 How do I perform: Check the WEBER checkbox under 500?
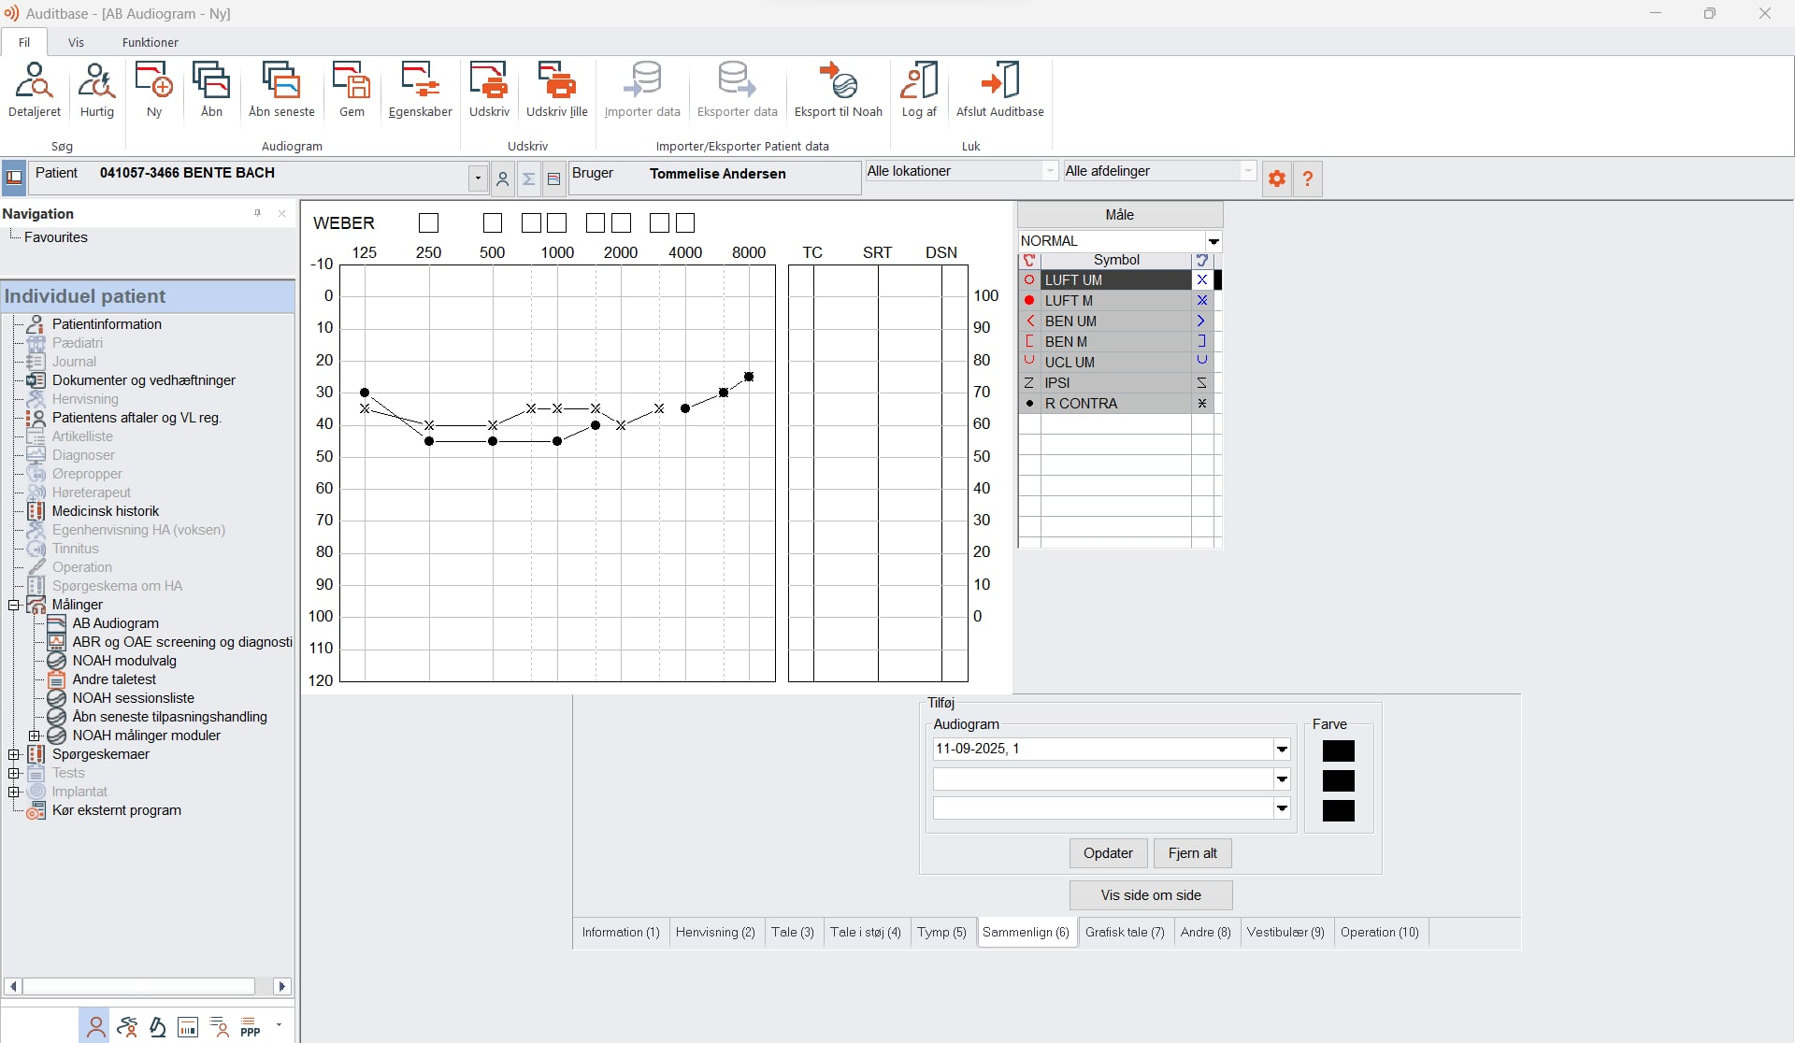(x=493, y=223)
